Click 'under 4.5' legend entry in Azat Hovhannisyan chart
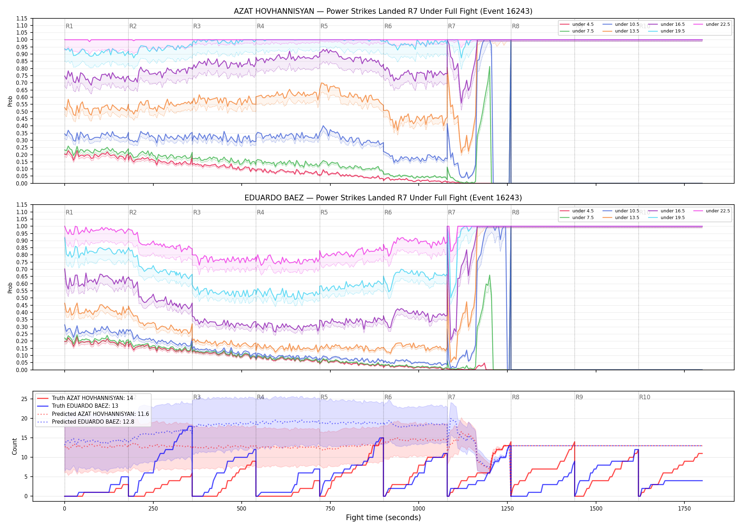The image size is (742, 530). [577, 24]
